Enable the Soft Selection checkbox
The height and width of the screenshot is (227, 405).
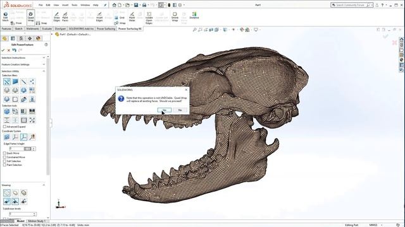point(4,161)
